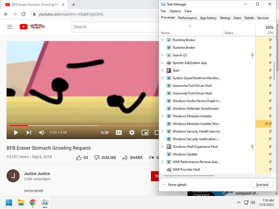Click Fewer details toggle
The height and width of the screenshot is (209, 279).
(175, 185)
